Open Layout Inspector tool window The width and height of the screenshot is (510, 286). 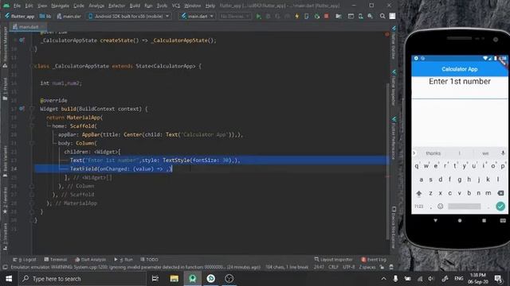click(x=333, y=260)
